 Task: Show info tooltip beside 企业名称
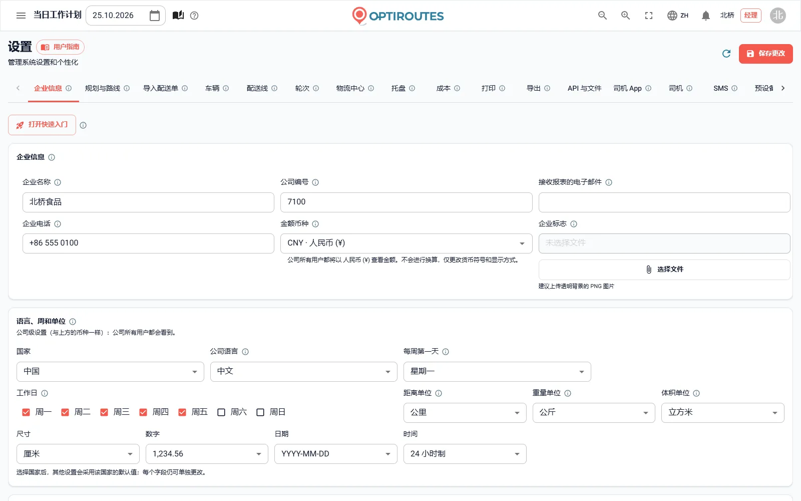point(58,182)
